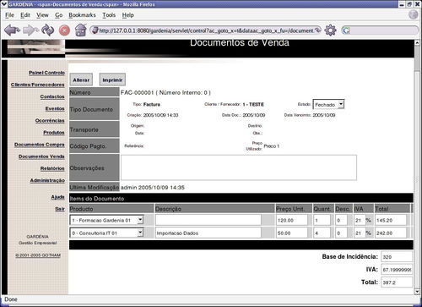Click IVA field in Formacao Gardenia row

(x=360, y=220)
